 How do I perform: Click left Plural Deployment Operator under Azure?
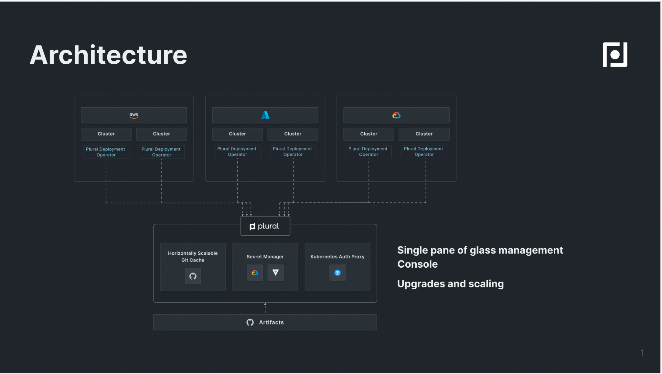point(237,152)
